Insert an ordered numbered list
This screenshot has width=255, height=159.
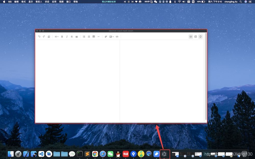[x=89, y=37]
